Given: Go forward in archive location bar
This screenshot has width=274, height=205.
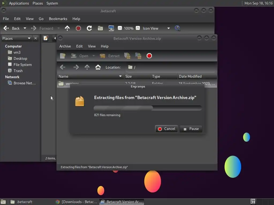Looking at the screenshot, I should 76,67.
